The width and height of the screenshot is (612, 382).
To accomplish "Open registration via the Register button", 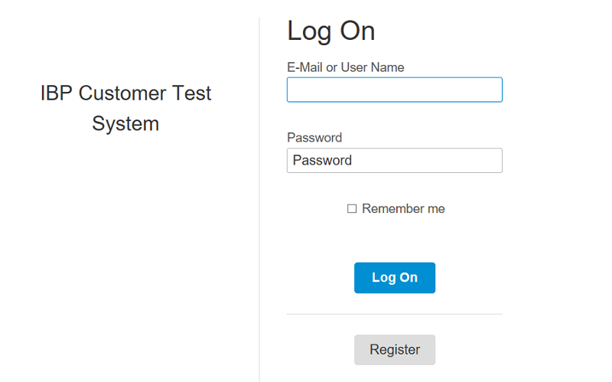I will [x=395, y=350].
